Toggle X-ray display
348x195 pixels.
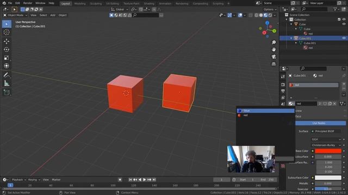251,15
